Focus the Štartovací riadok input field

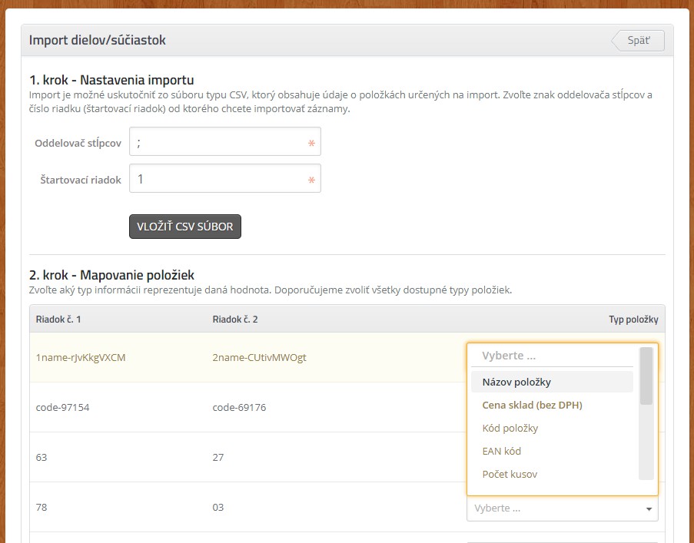pyautogui.click(x=225, y=178)
